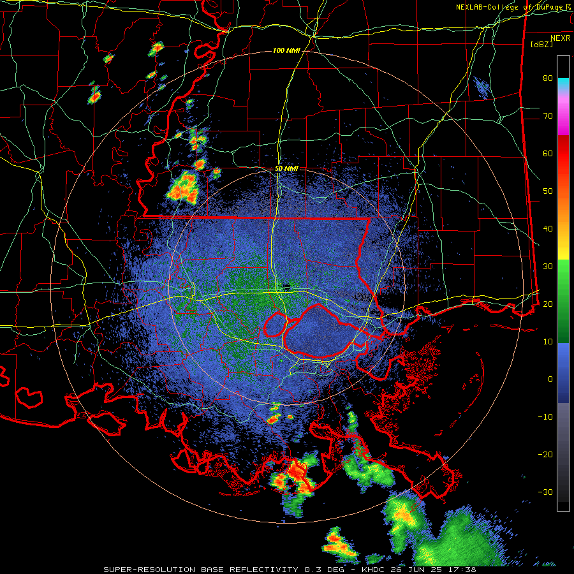The image size is (574, 574).
Task: Click the -10 value on the dBZ scale
Action: [545, 417]
